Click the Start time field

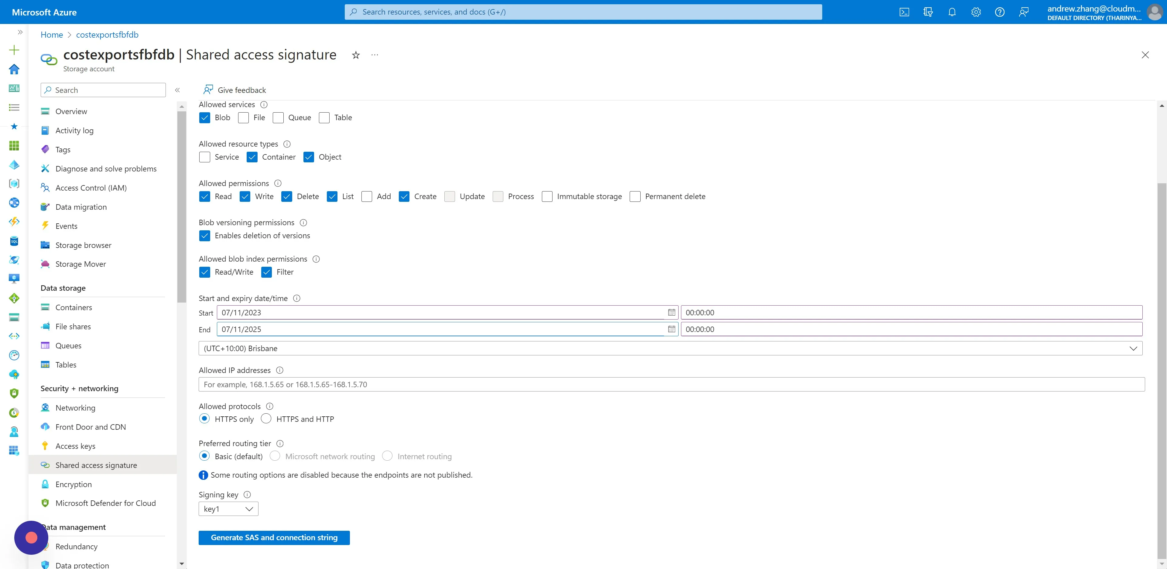coord(912,312)
